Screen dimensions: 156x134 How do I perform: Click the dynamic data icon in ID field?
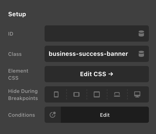[141, 33]
